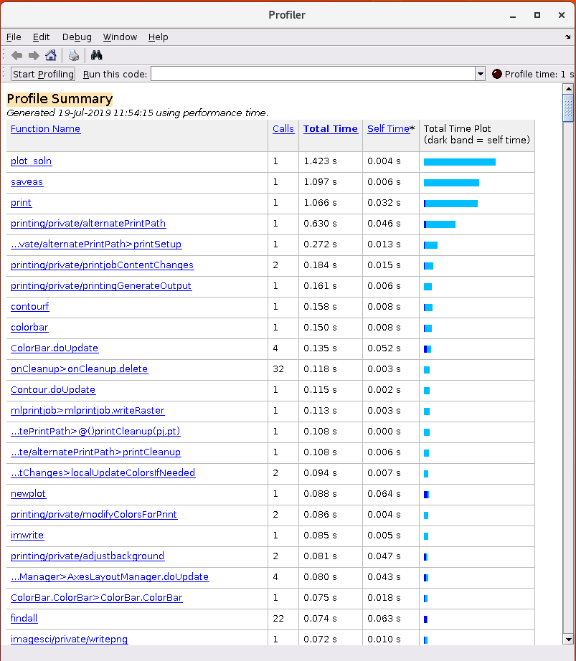Open the contourf function link

tap(30, 306)
